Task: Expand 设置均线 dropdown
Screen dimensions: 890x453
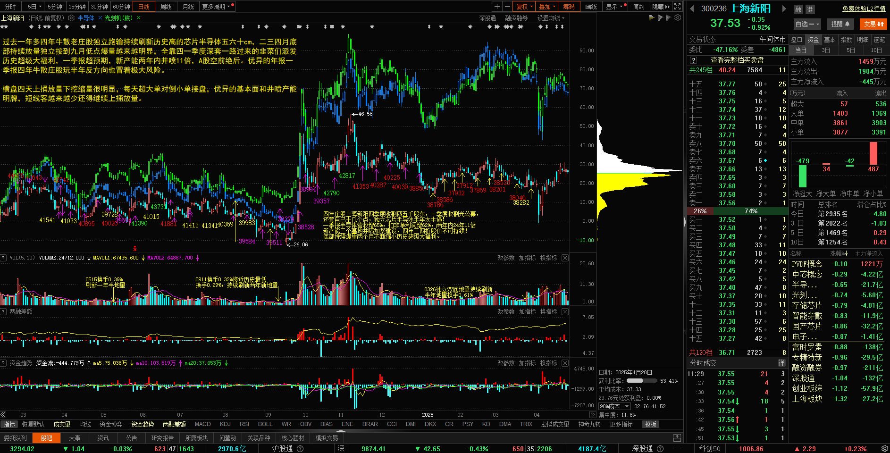Action: coord(551,18)
